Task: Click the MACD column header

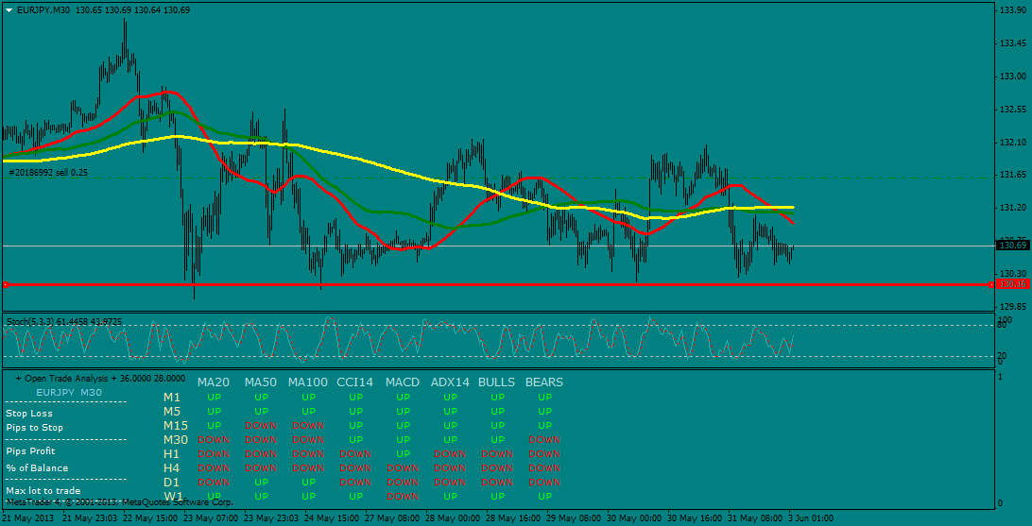Action: (403, 382)
